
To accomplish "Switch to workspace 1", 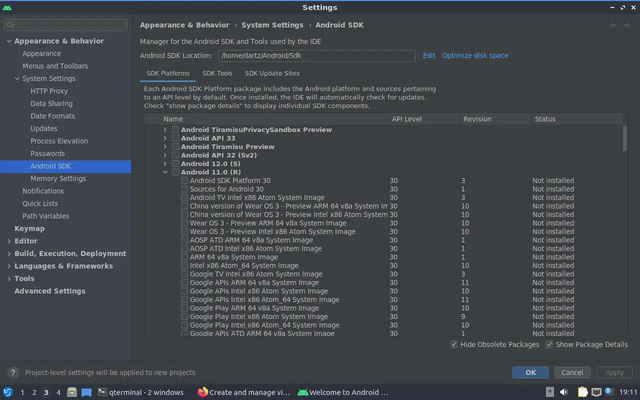I will (22, 392).
